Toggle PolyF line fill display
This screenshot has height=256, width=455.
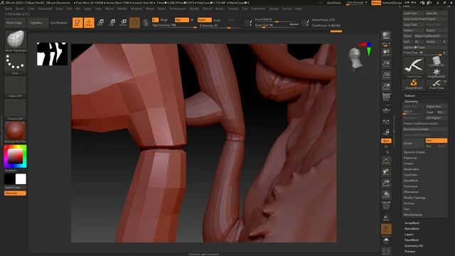click(x=386, y=206)
